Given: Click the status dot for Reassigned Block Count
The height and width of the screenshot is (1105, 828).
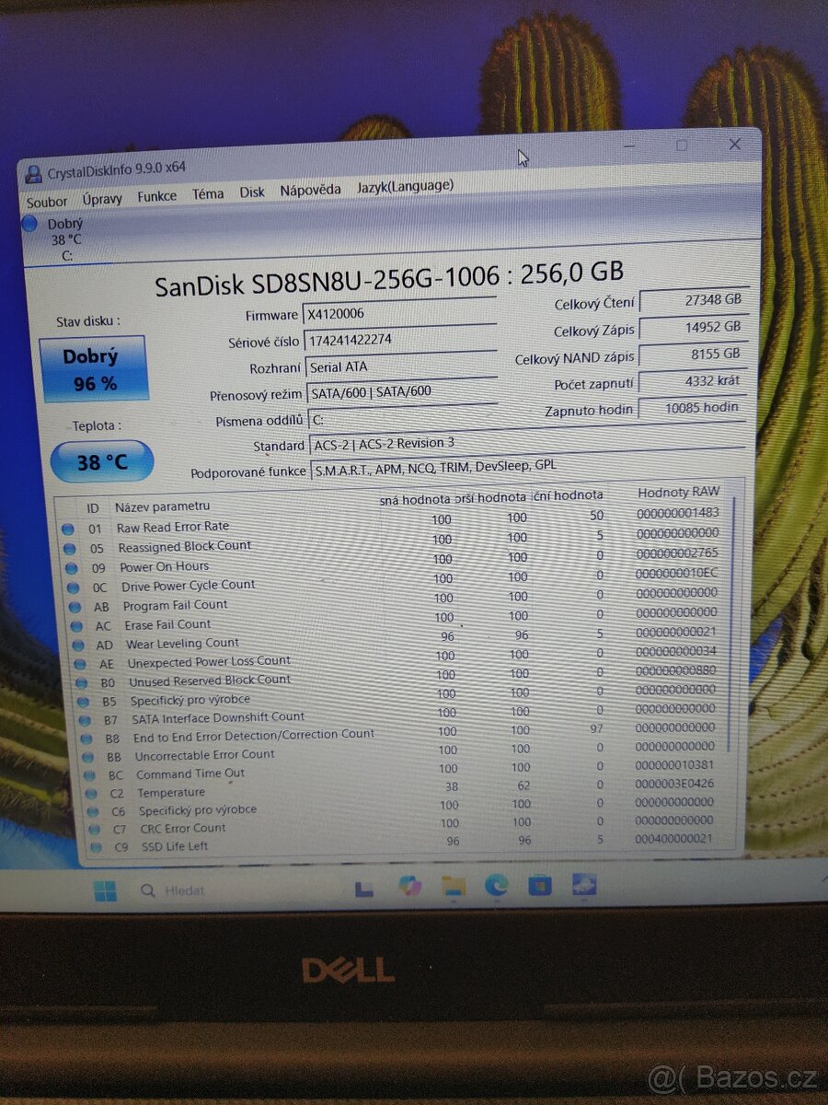Looking at the screenshot, I should click(68, 549).
